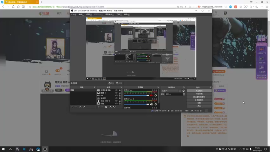Move scene down with down arrow

84,107
